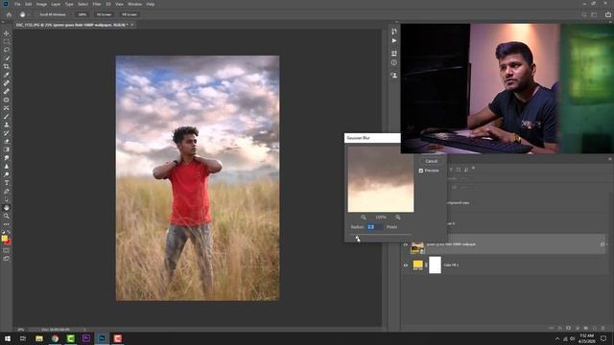Image resolution: width=614 pixels, height=345 pixels.
Task: Open File Explorer from taskbar
Action: (39, 338)
